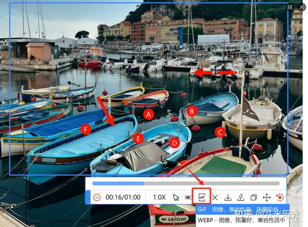Click the recording progress bar
Viewport: 308px width, 227px height.
186,184
